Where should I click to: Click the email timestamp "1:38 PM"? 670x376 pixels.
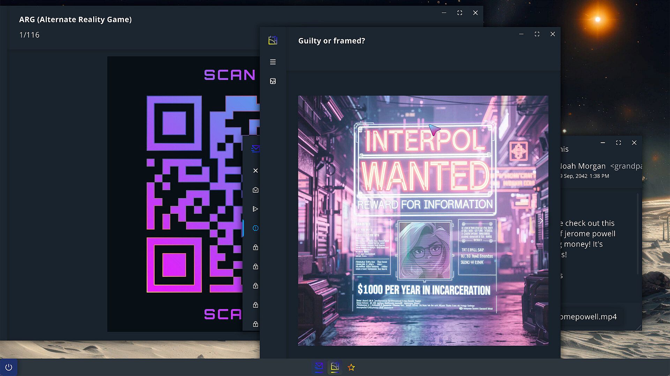(599, 176)
